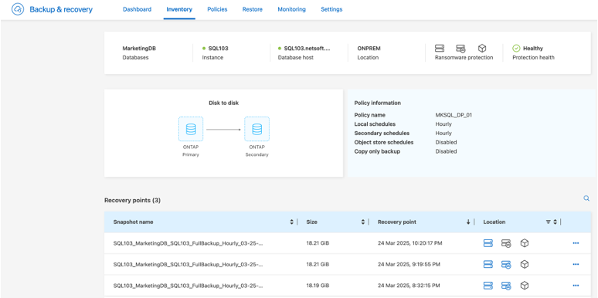Sort by Size column arrows
The height and width of the screenshot is (298, 598).
(363, 222)
